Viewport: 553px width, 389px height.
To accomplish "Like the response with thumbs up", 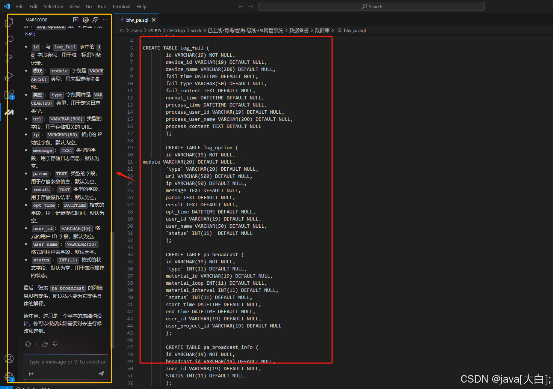I will click(45, 344).
